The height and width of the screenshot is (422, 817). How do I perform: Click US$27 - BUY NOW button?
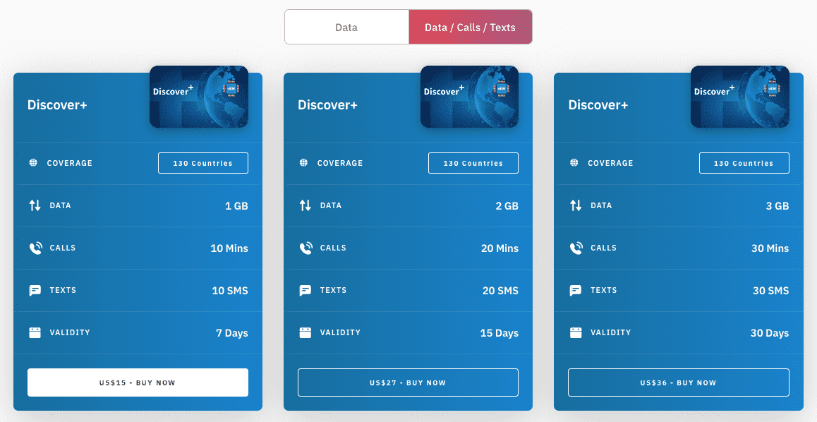click(x=408, y=382)
